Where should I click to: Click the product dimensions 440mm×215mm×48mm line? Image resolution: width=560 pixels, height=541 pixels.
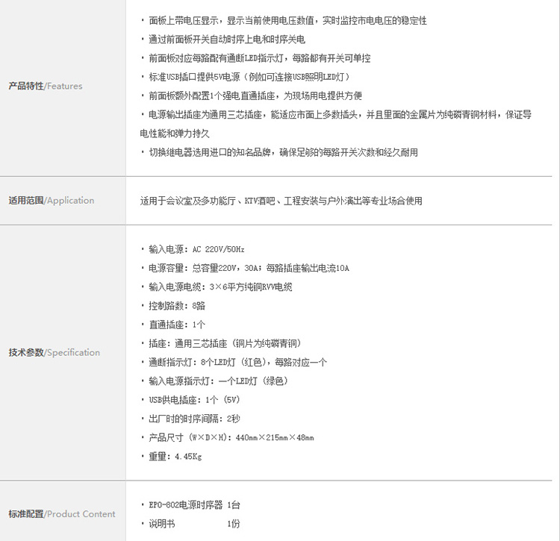tap(228, 437)
